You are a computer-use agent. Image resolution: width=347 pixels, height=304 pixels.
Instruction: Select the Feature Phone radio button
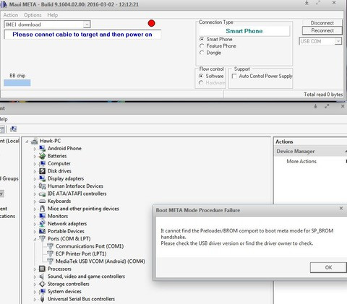coord(202,45)
